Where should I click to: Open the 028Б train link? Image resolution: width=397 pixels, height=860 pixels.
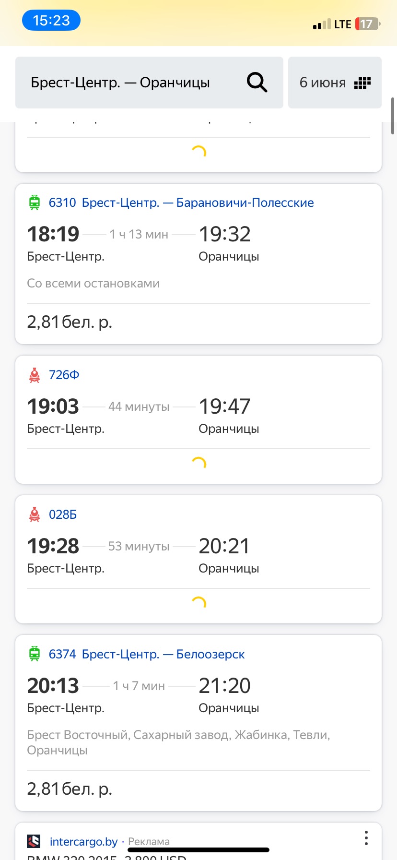pyautogui.click(x=63, y=514)
